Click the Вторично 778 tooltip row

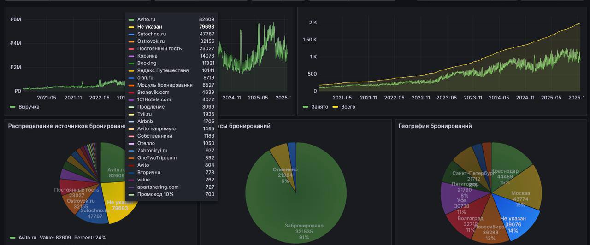(171, 172)
